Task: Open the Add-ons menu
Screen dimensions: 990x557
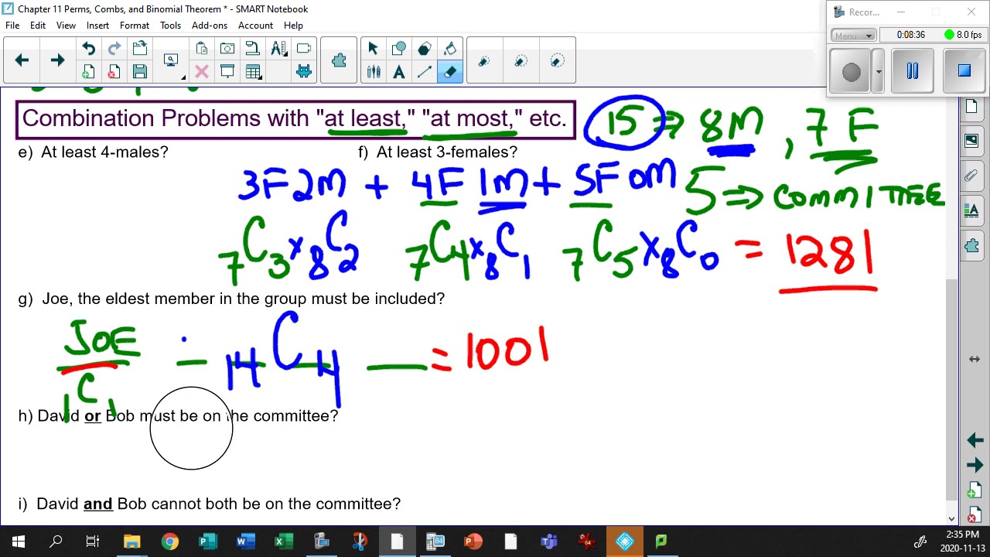Action: pos(210,26)
